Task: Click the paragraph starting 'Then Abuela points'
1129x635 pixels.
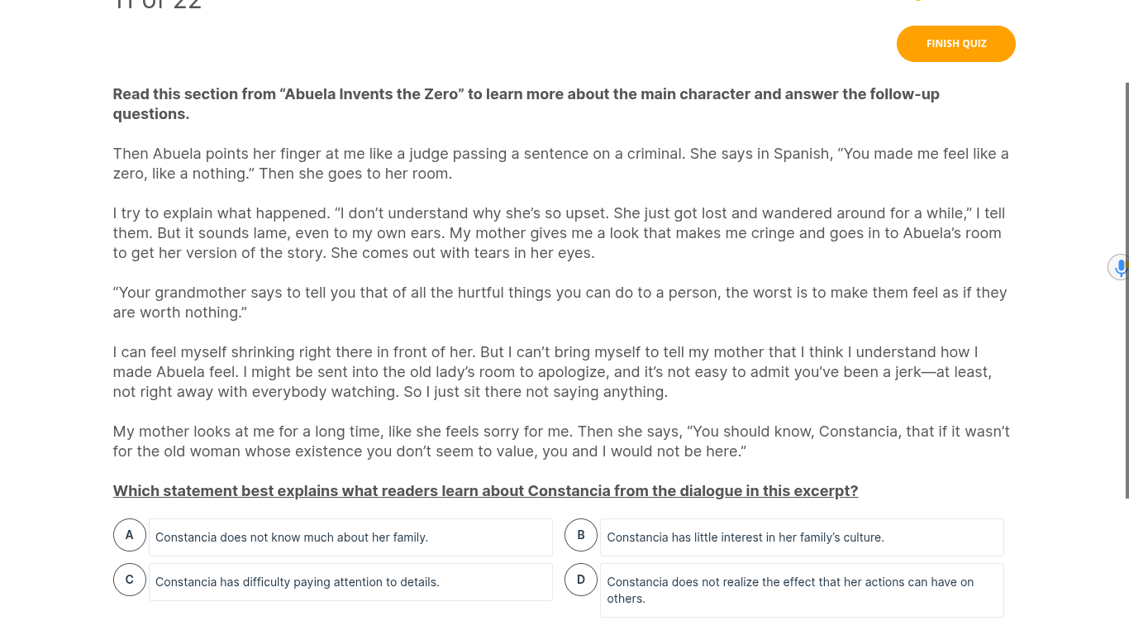Action: coord(560,164)
